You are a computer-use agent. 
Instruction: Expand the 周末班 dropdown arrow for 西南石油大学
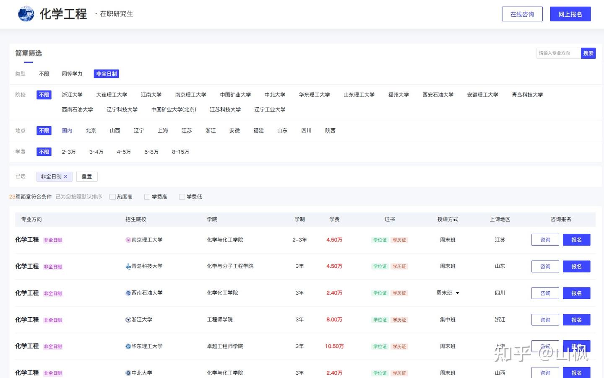click(458, 293)
